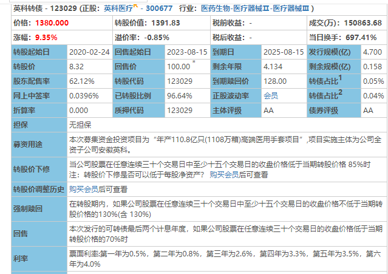Click the 剩余规模(亿) header cell
Image resolution: width=388 pixels, height=274 pixels.
click(x=334, y=67)
